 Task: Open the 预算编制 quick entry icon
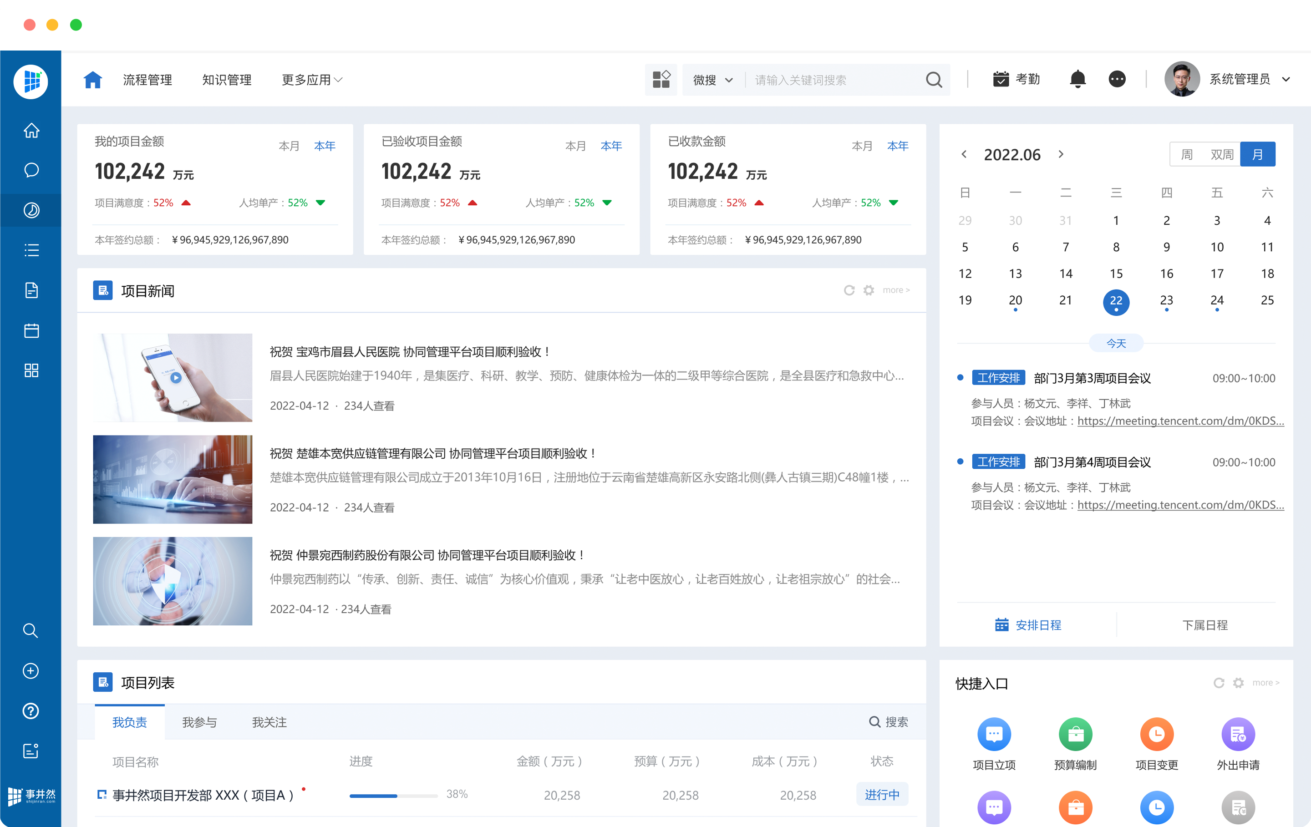pos(1075,734)
